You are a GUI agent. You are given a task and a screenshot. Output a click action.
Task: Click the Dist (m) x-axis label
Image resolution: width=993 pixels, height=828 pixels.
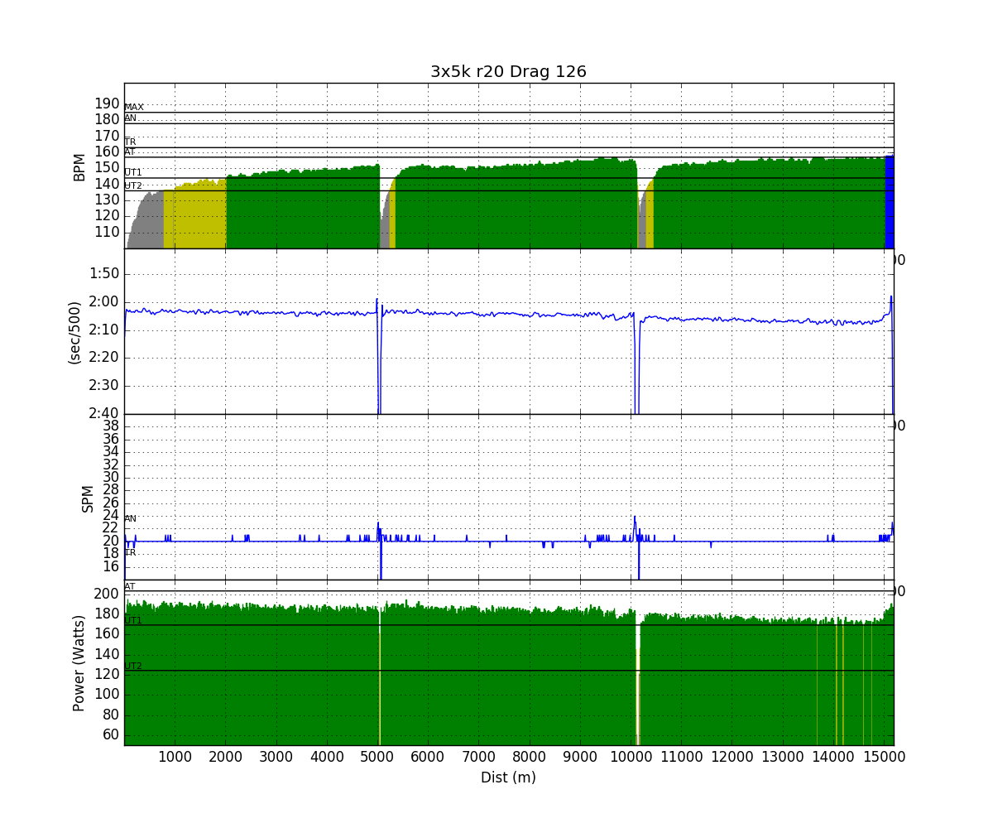coord(508,777)
